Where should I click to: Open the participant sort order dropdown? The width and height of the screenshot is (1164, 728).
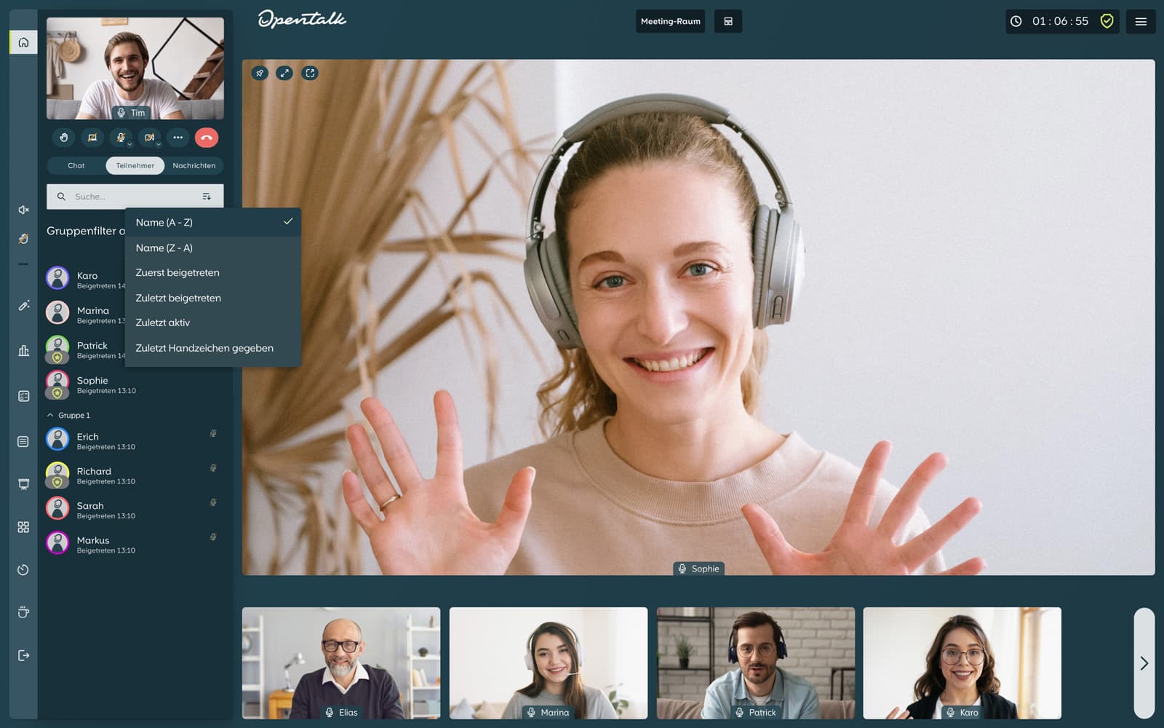coord(207,197)
